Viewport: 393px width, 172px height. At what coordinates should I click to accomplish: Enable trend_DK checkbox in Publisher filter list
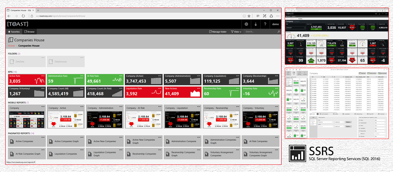(x=360, y=134)
